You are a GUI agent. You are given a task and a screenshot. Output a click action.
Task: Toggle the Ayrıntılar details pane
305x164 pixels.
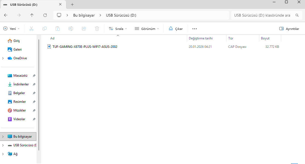coord(289,29)
